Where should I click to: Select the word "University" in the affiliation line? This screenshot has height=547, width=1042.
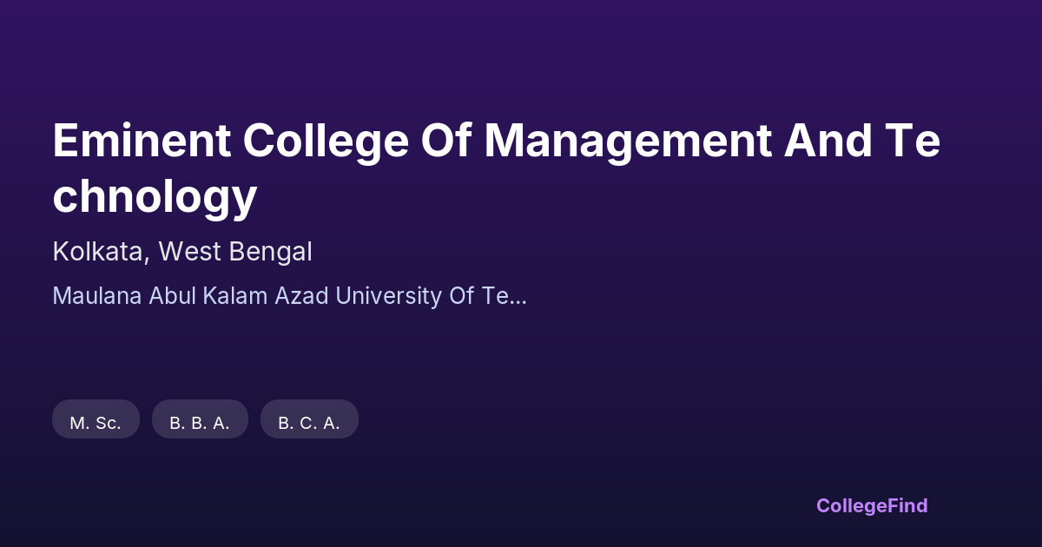[x=388, y=296]
